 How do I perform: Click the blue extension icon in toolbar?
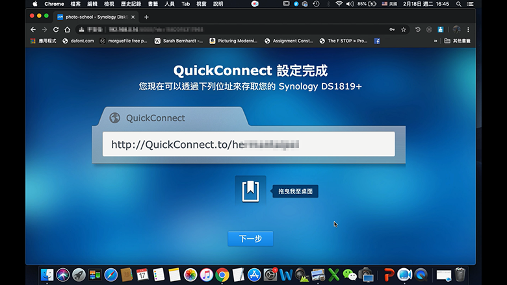point(441,30)
